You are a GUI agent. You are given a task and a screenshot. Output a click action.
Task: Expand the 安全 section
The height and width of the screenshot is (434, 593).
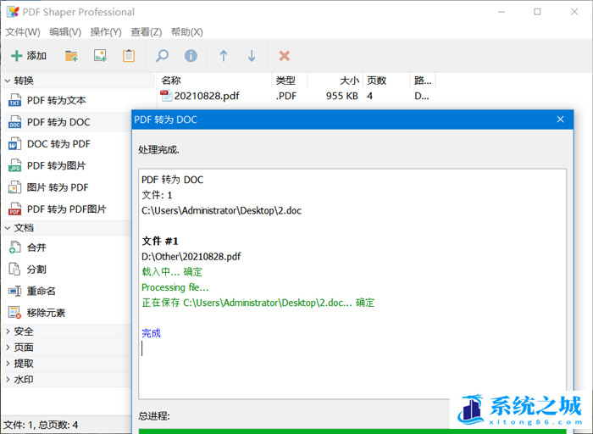point(7,331)
